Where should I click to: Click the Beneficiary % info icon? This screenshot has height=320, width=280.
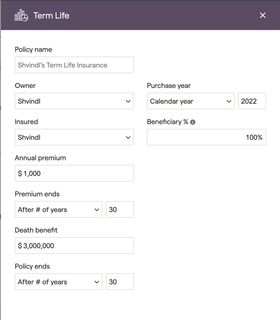[193, 122]
